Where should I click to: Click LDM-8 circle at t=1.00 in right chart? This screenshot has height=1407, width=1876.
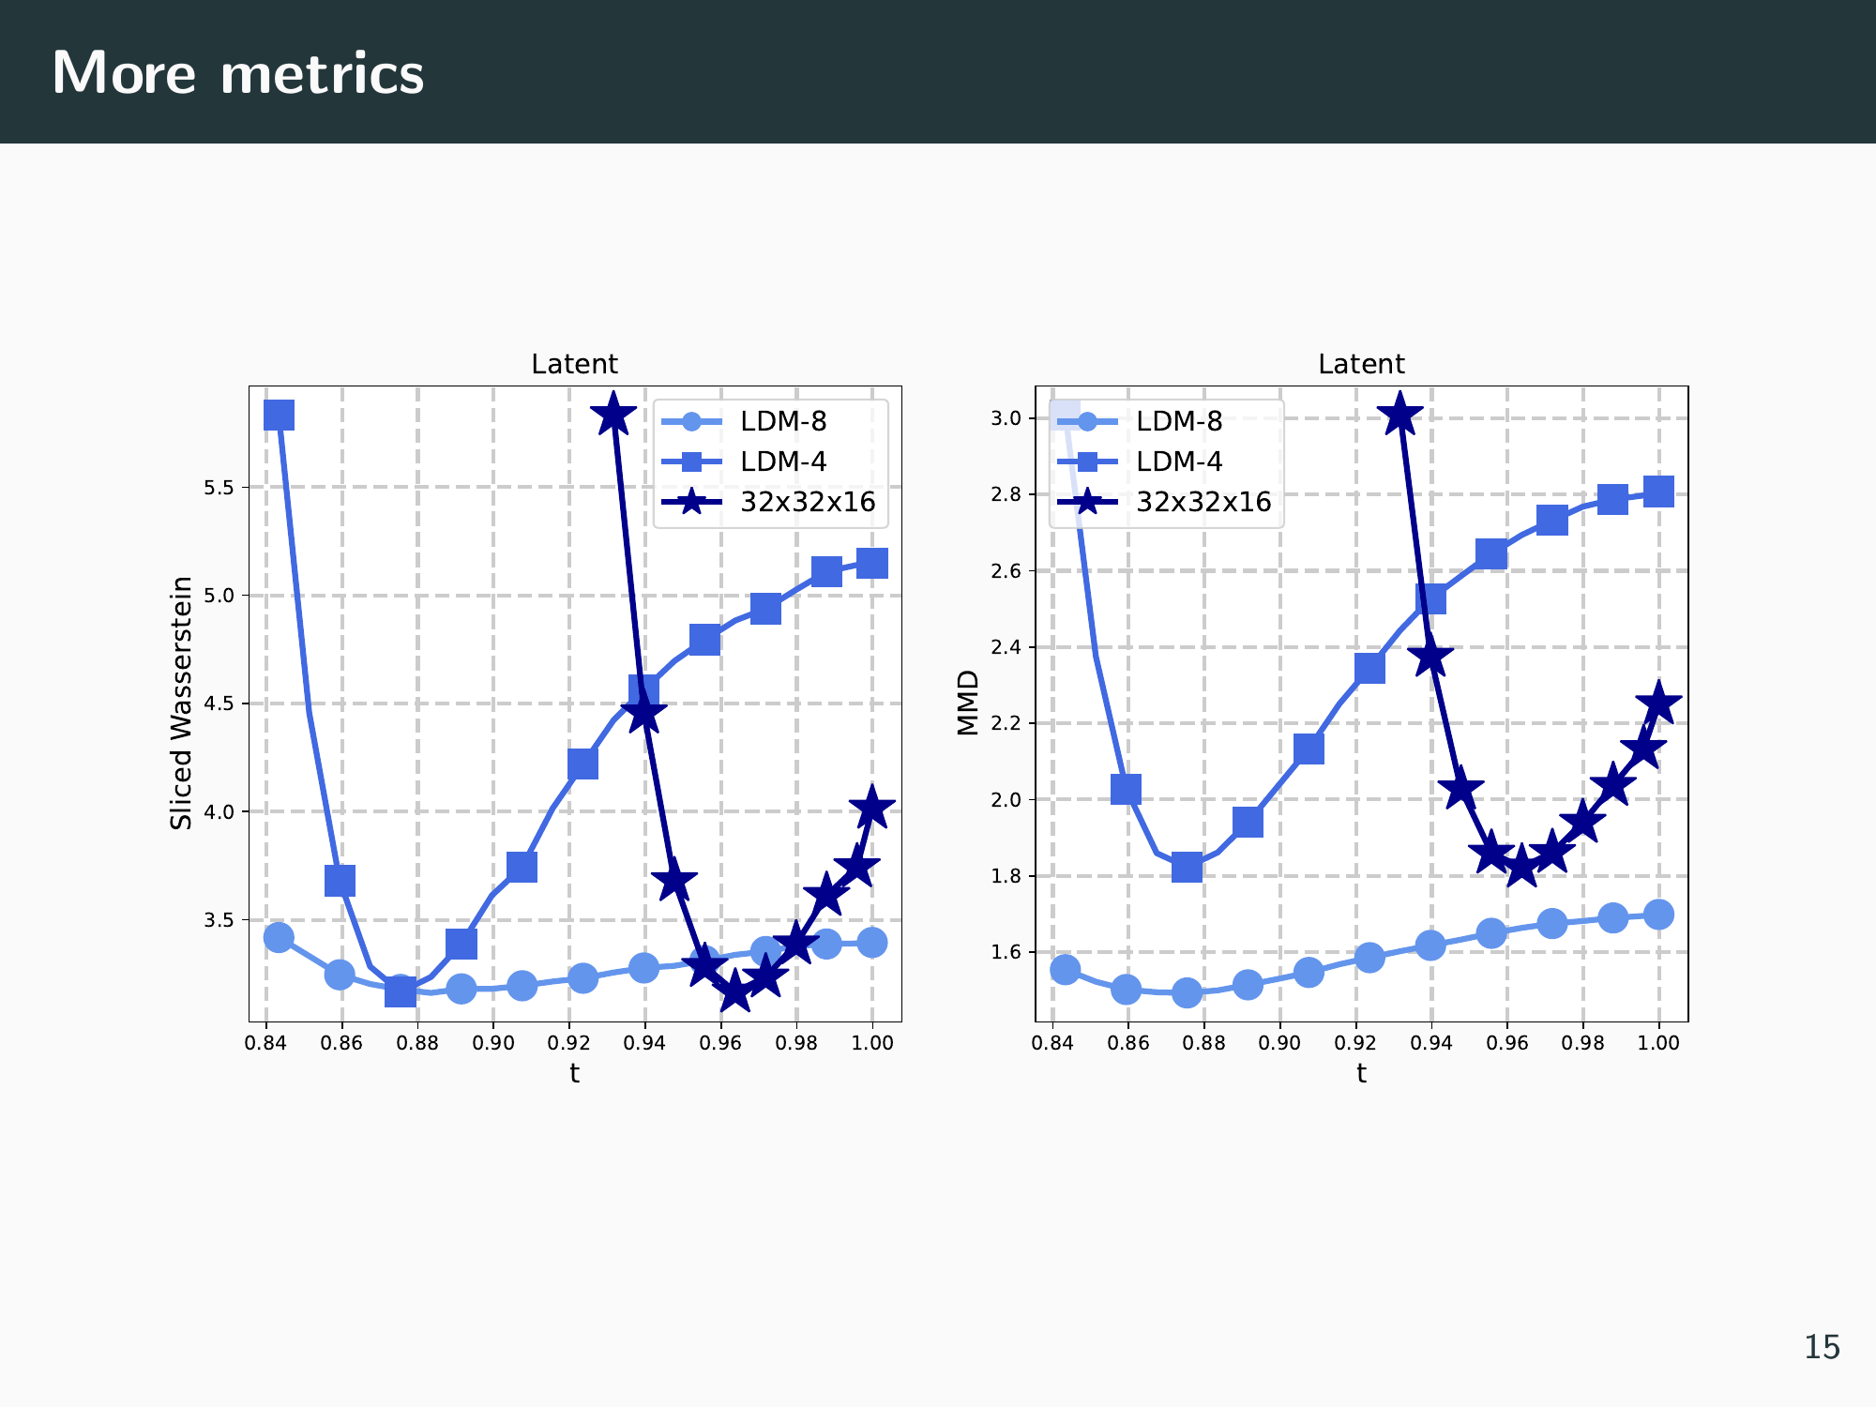pyautogui.click(x=1658, y=915)
